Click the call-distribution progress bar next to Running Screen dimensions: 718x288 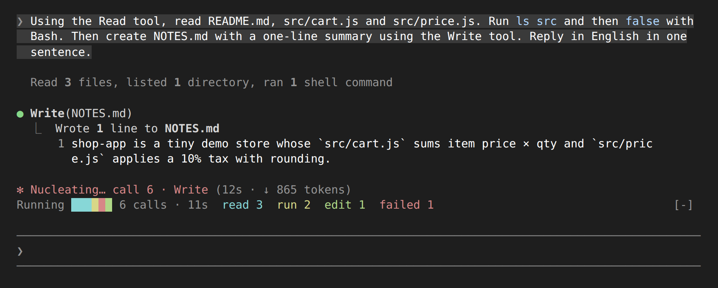coord(92,205)
